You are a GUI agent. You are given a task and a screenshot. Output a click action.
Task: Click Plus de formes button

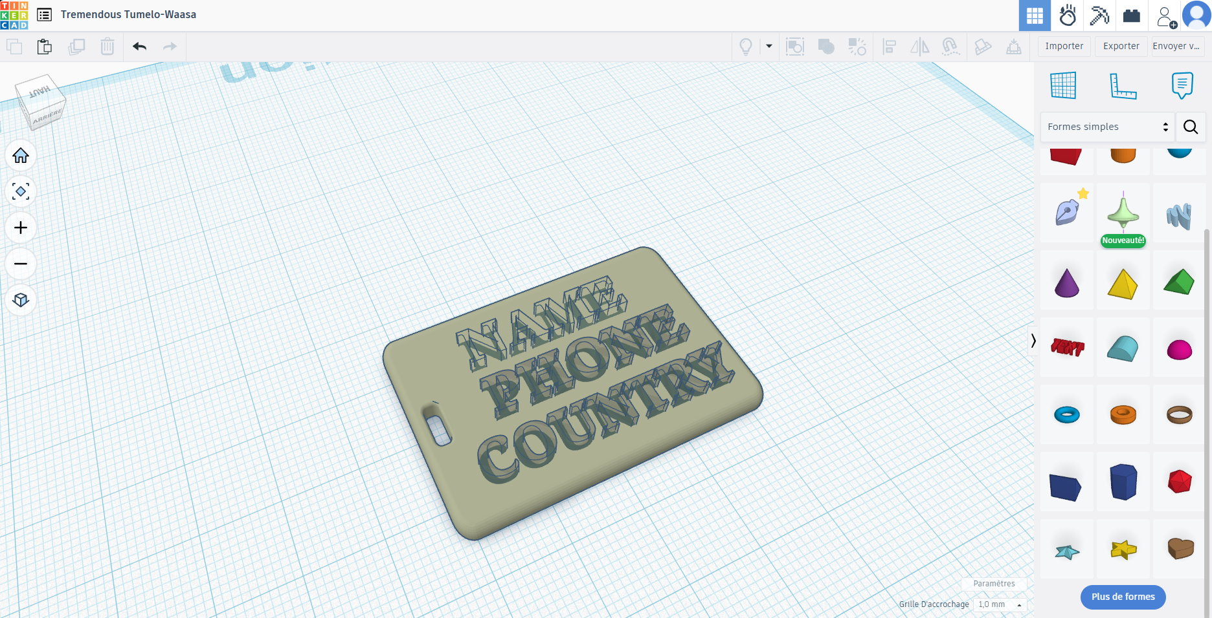[x=1123, y=597]
